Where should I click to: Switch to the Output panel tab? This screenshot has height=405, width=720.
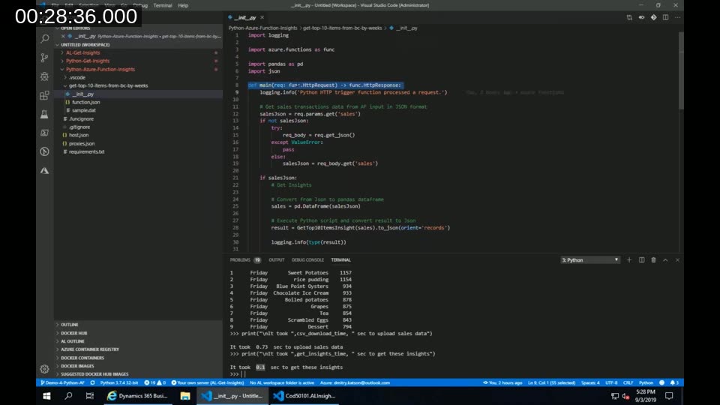277,260
